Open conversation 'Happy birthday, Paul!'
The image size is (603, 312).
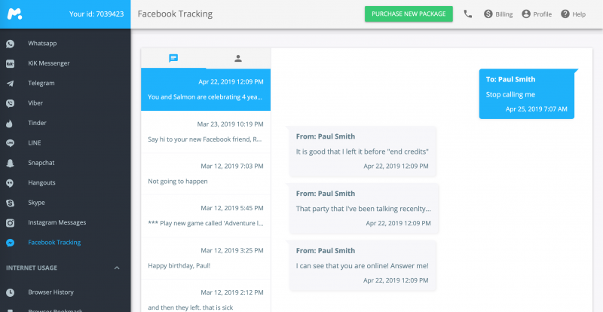coord(206,258)
